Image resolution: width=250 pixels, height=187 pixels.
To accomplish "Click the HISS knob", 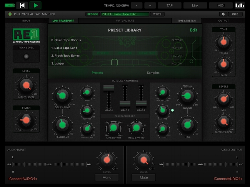I will click(x=187, y=125).
